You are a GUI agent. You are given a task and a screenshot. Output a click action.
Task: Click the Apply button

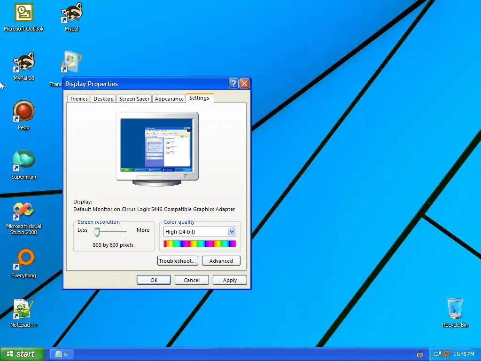pyautogui.click(x=230, y=280)
